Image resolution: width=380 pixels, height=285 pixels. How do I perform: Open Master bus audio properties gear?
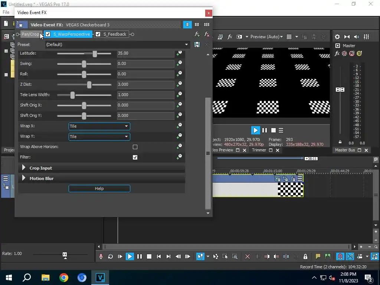[337, 37]
